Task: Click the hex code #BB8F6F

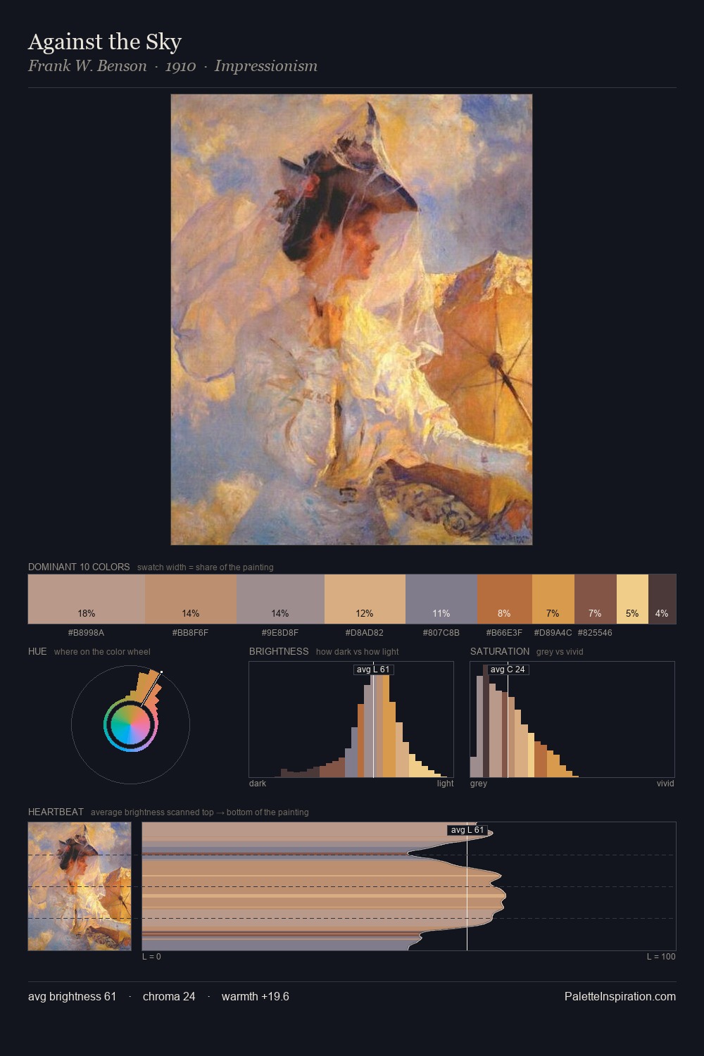Action: coord(190,633)
